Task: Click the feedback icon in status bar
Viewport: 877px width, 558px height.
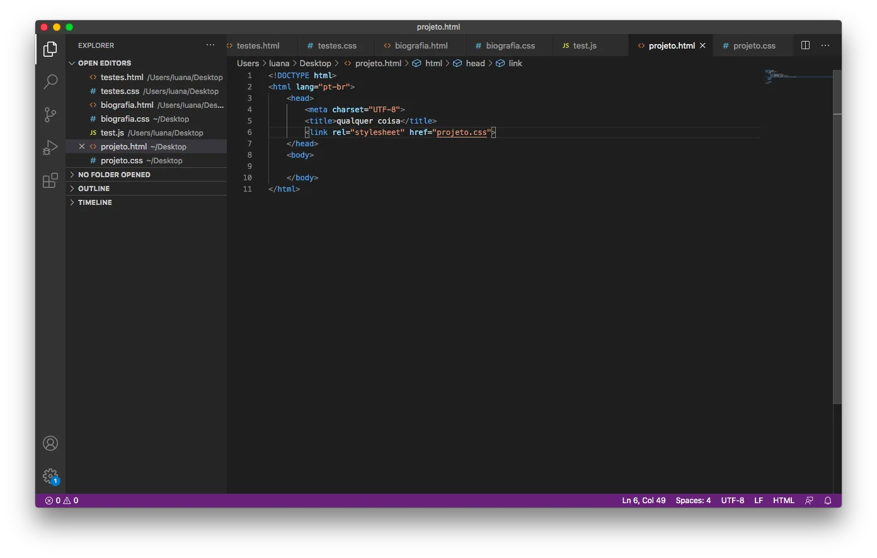Action: 809,501
